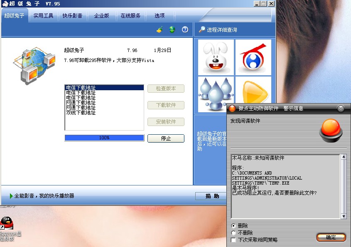351x247 pixels.
Task: Click the 1月29日 date text
Action: point(162,50)
